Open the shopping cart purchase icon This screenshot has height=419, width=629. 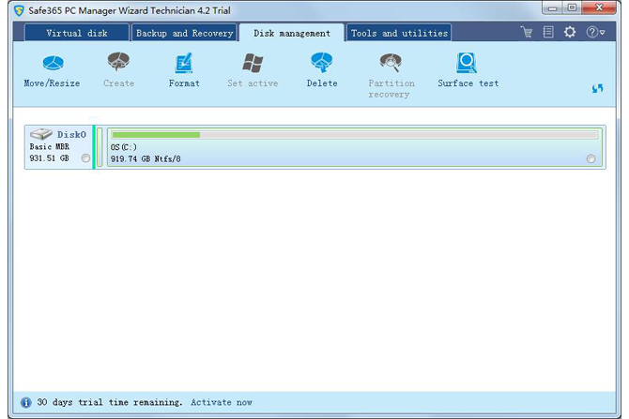click(527, 33)
